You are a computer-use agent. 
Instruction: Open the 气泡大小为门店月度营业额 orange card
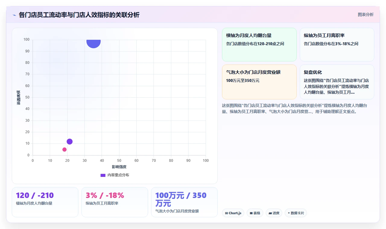(259, 82)
